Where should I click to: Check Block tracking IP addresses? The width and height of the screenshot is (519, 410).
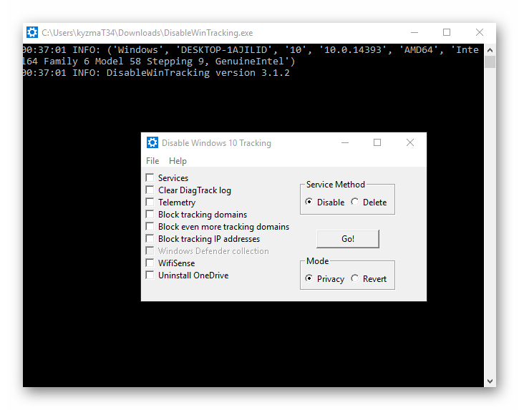pos(150,238)
